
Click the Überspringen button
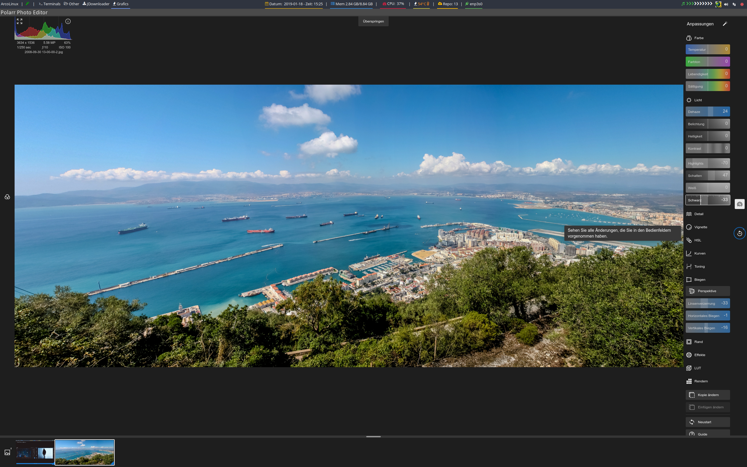point(373,21)
